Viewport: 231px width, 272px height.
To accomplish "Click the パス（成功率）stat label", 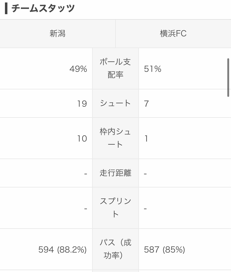I will [115, 249].
